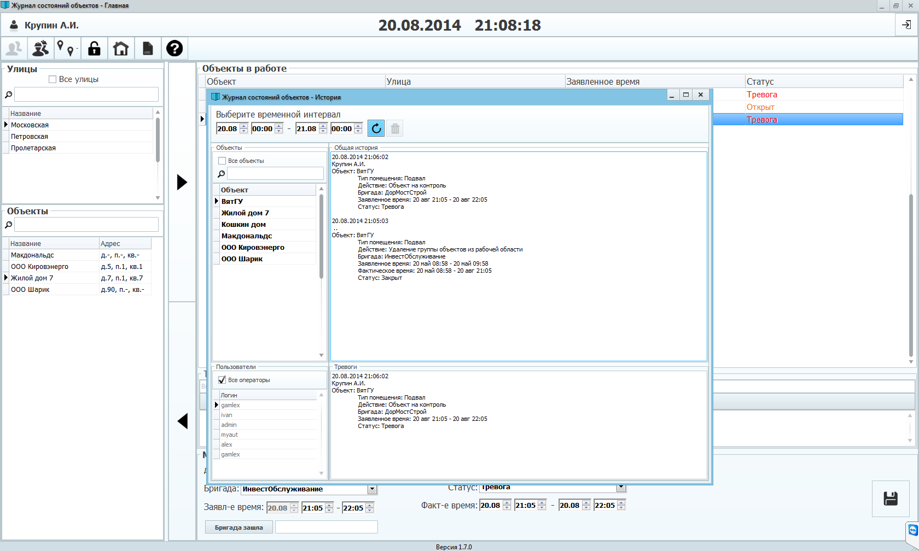Viewport: 919px width, 551px height.
Task: Click the streets search input field
Action: tap(86, 95)
